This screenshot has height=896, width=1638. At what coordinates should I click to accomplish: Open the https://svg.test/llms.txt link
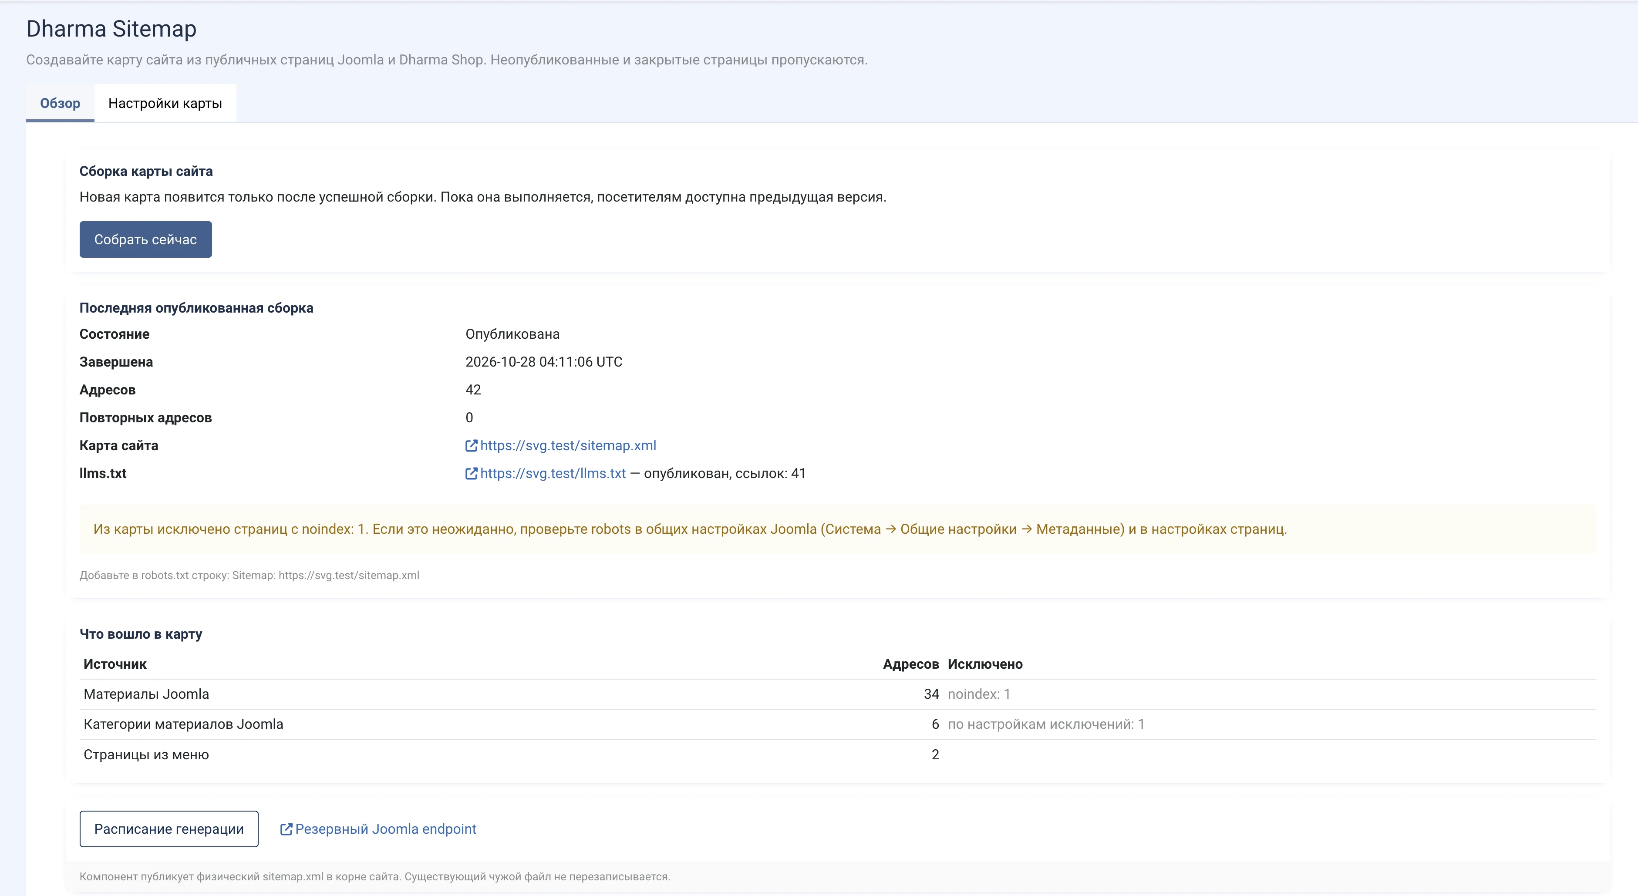tap(553, 473)
